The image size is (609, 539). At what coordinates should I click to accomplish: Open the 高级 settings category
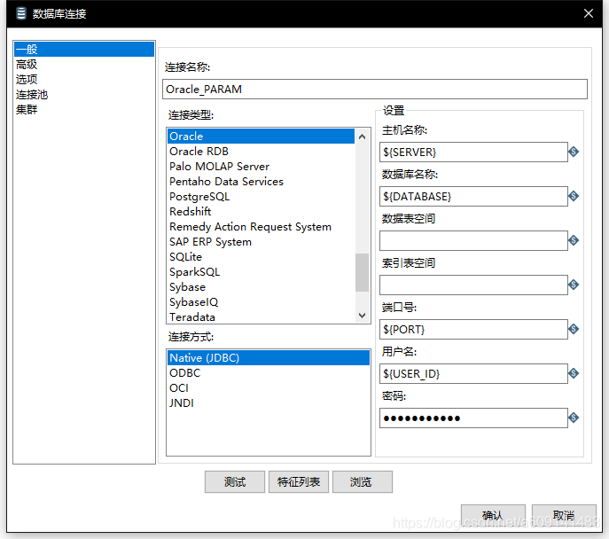coord(84,65)
